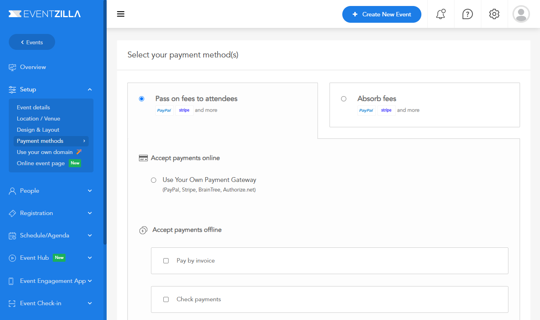This screenshot has height=320, width=540.
Task: Click the People label in the sidebar
Action: pos(30,191)
